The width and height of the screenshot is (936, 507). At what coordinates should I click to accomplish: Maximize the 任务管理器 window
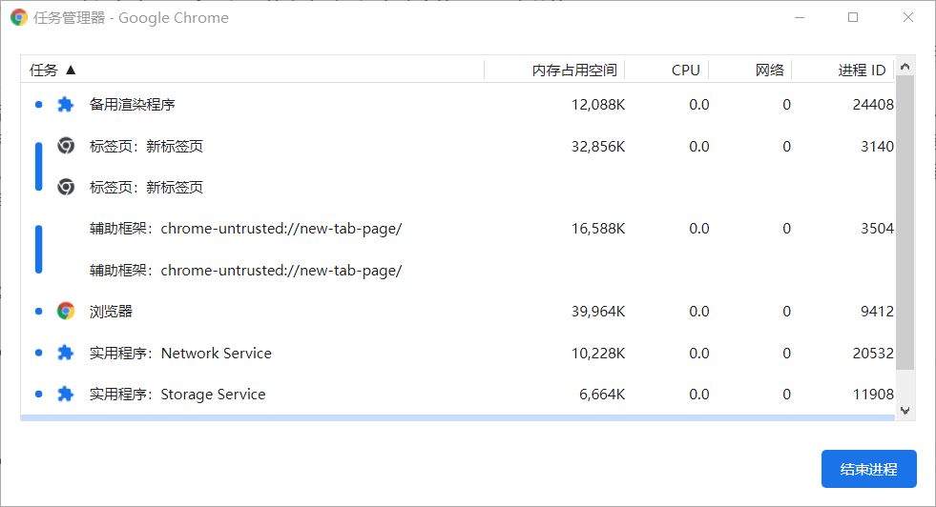[x=853, y=17]
